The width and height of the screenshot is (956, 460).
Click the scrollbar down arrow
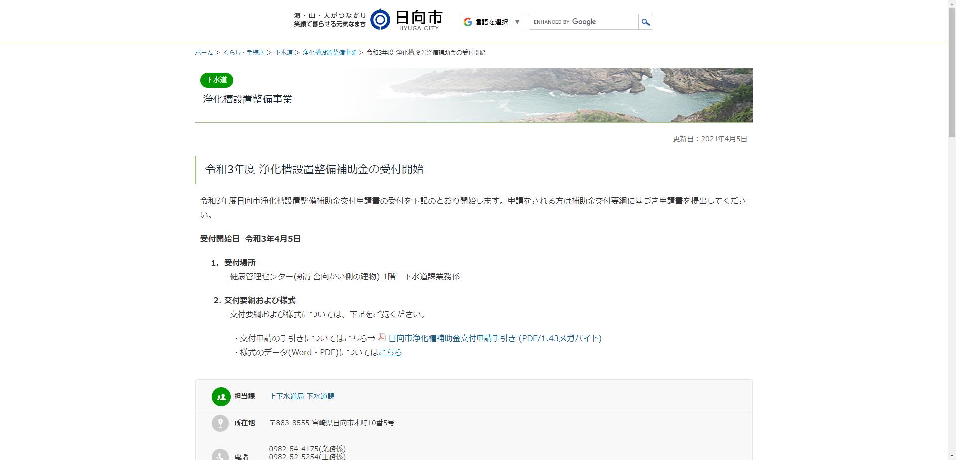click(952, 456)
